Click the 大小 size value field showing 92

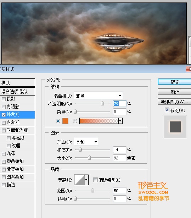click(120, 158)
